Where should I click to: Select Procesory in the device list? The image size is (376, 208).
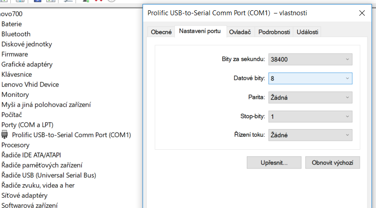point(15,145)
